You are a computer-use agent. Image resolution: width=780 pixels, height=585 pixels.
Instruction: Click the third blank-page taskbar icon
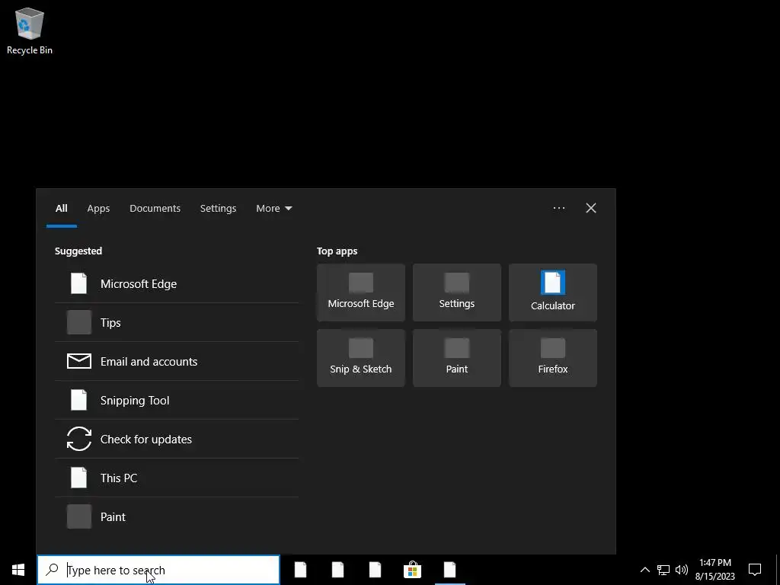click(x=375, y=570)
